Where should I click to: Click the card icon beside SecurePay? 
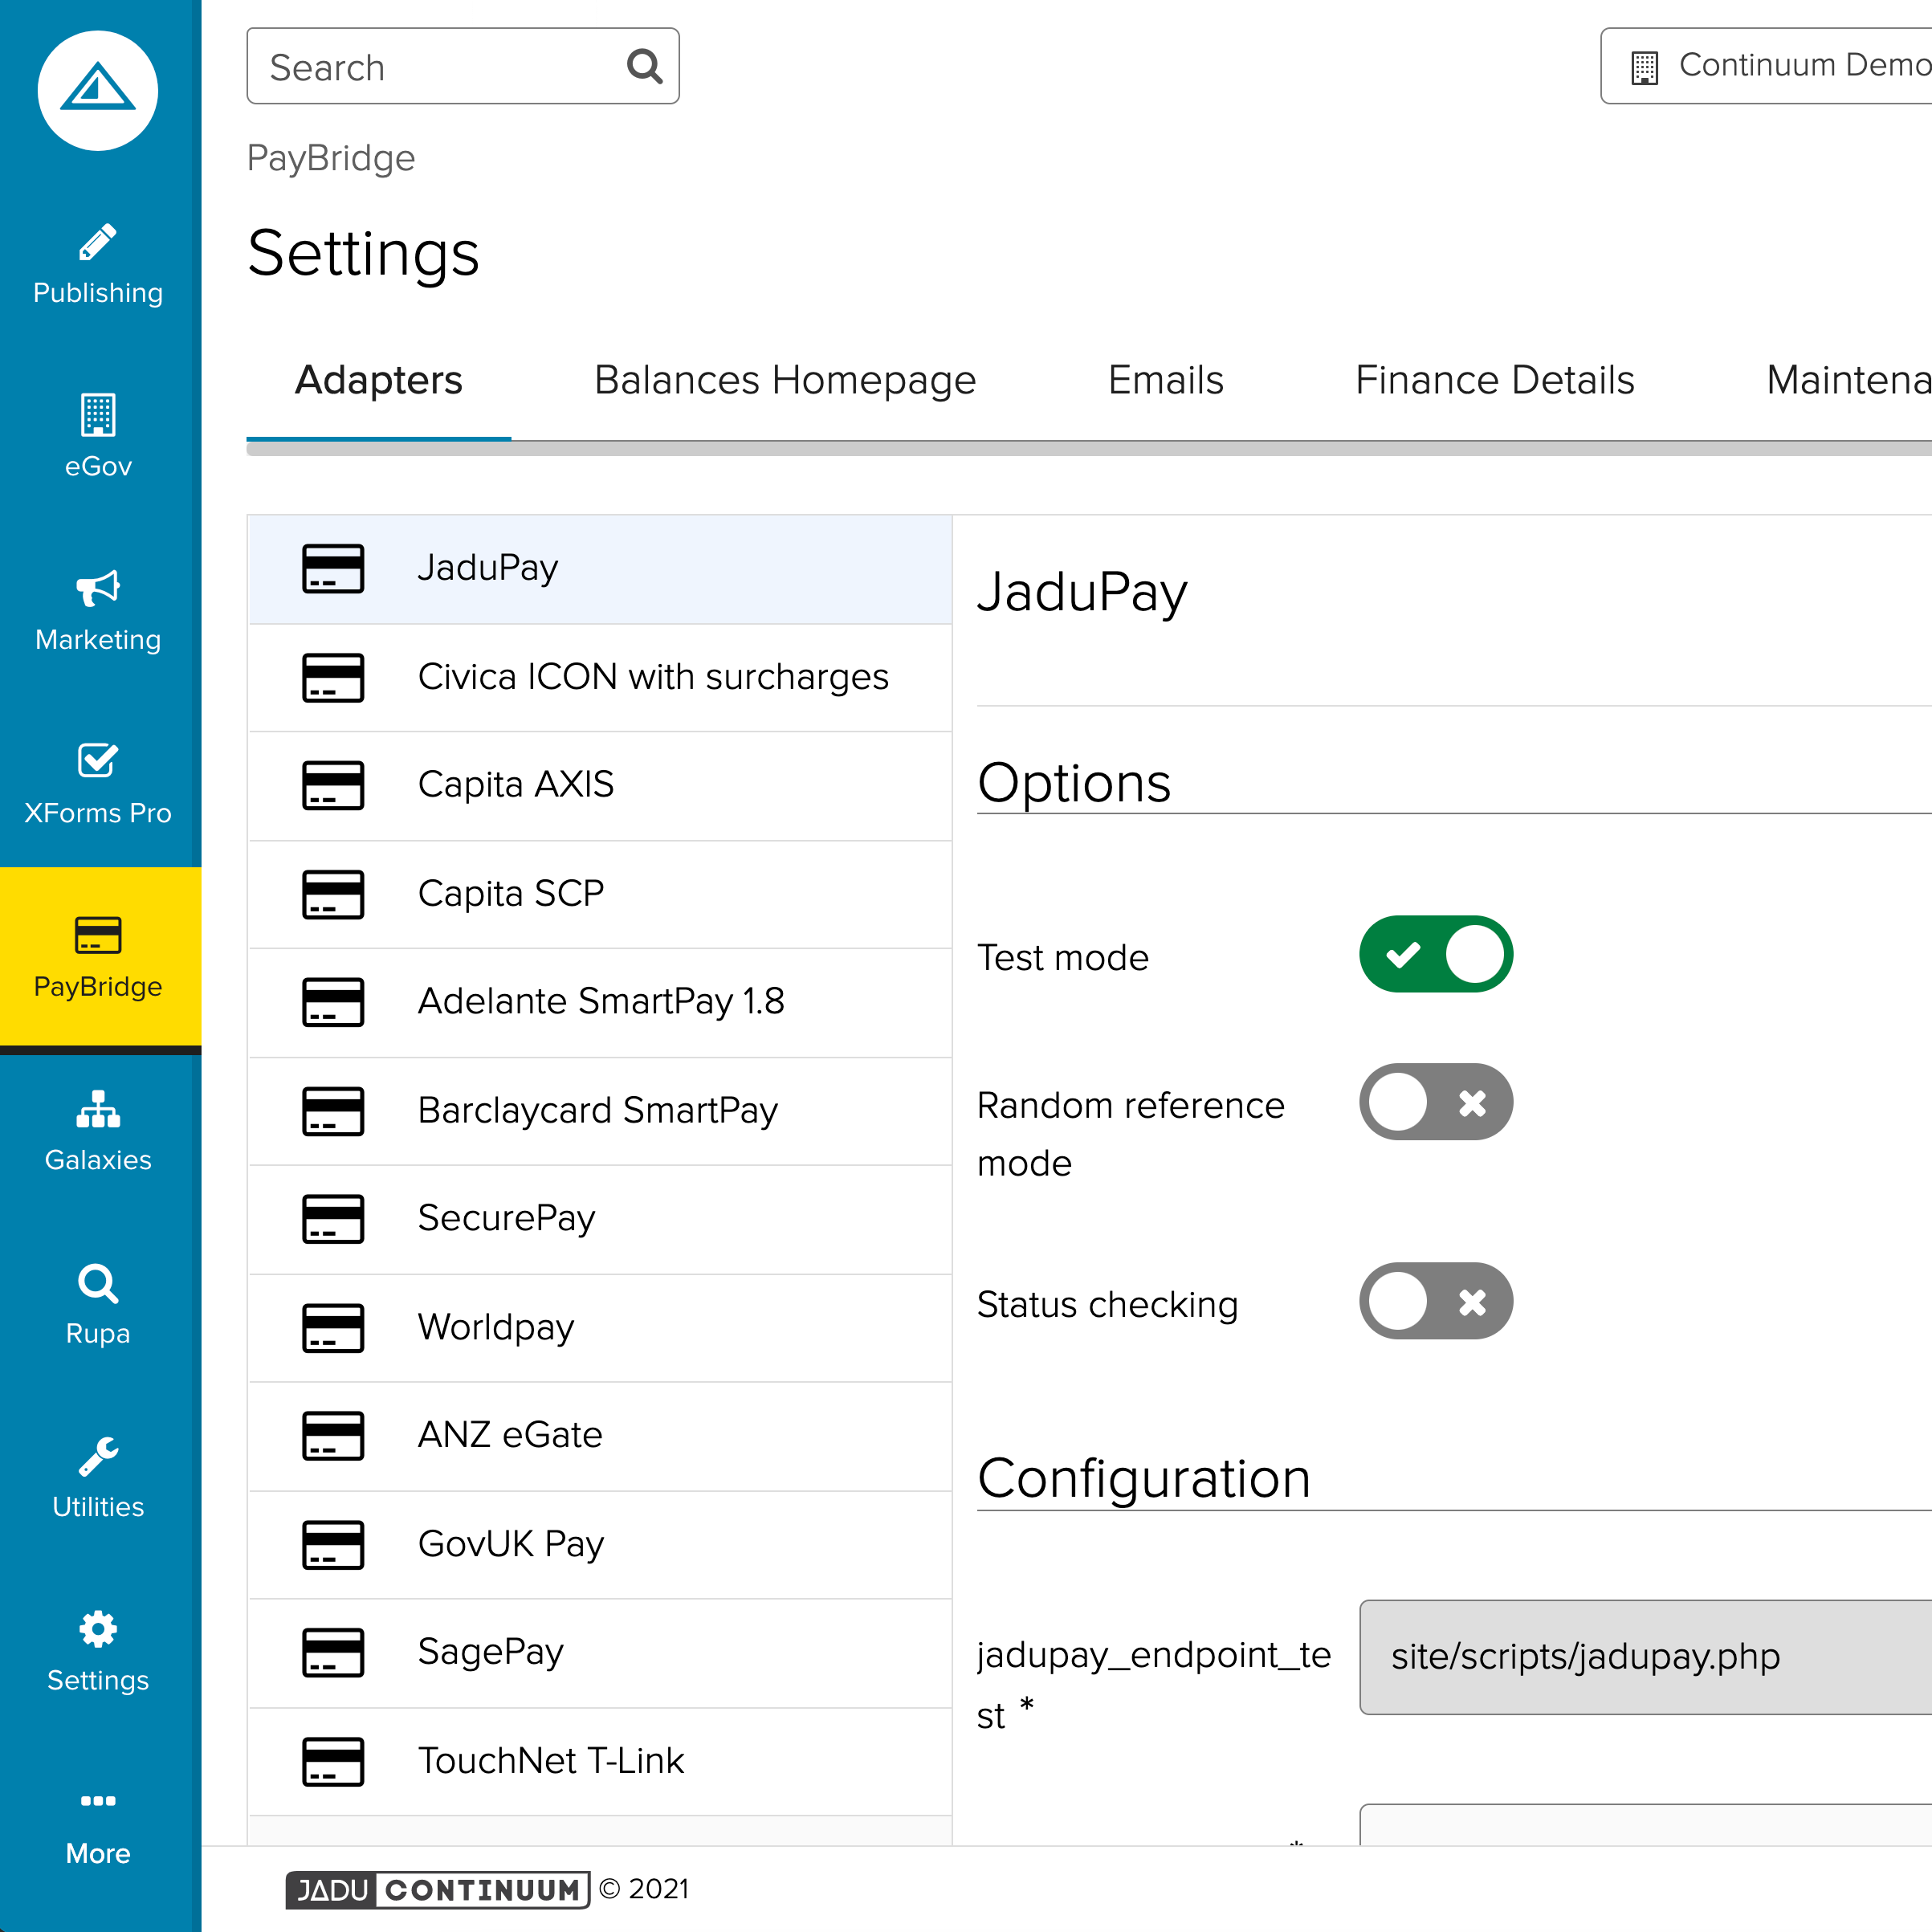[333, 1219]
